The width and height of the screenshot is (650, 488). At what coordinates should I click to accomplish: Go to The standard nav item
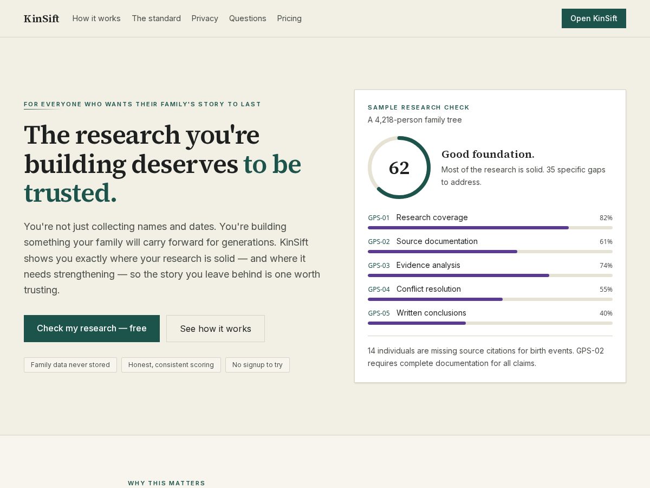pos(156,18)
